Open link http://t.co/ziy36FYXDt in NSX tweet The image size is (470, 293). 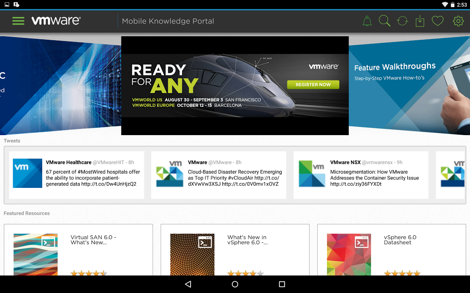(356, 184)
